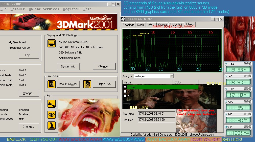This screenshot has height=142, width=255.
Task: Click the Start time field
Action: [156, 114]
